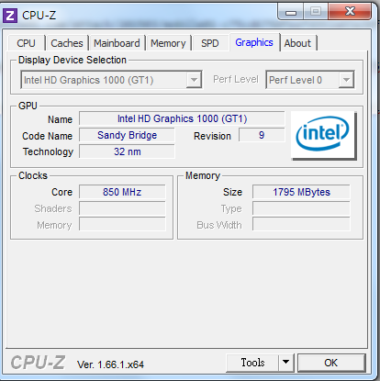Minimize the CPU-Z window
This screenshot has height=381, width=380.
click(x=291, y=12)
